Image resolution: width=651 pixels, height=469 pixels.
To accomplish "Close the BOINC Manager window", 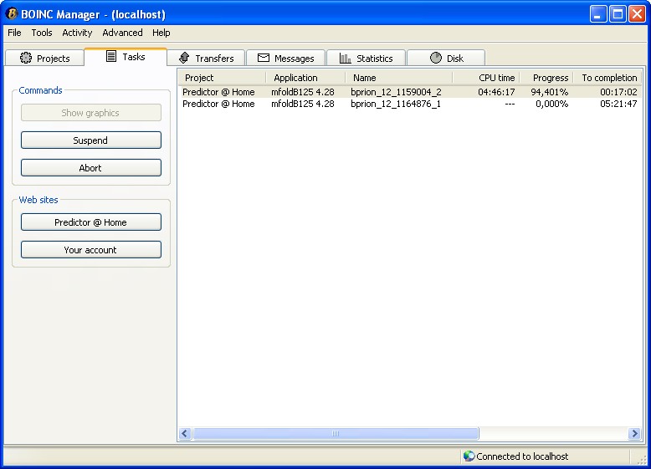I will 637,14.
